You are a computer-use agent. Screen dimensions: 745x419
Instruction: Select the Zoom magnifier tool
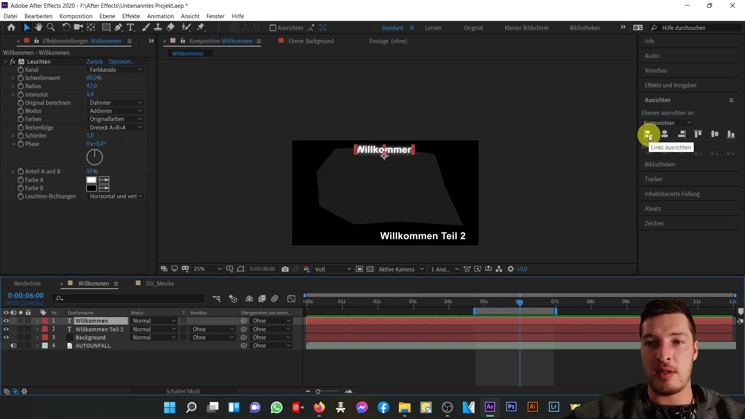[50, 28]
